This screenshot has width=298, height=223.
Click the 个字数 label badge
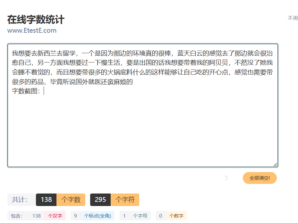click(x=71, y=200)
